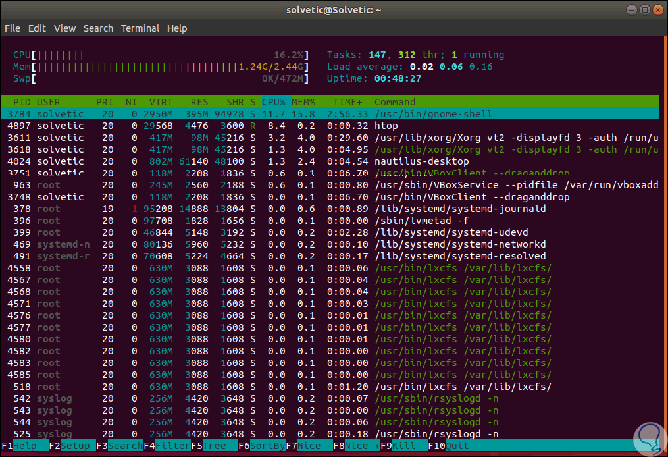Click the Tasks count text
The width and height of the screenshot is (668, 457).
click(x=415, y=55)
